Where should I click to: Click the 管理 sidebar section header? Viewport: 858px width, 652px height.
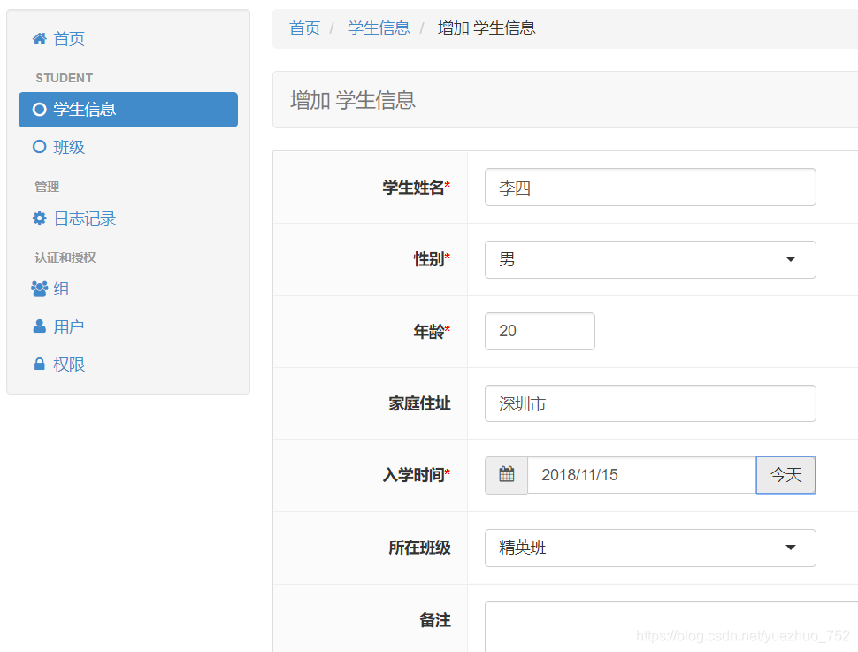pyautogui.click(x=47, y=187)
